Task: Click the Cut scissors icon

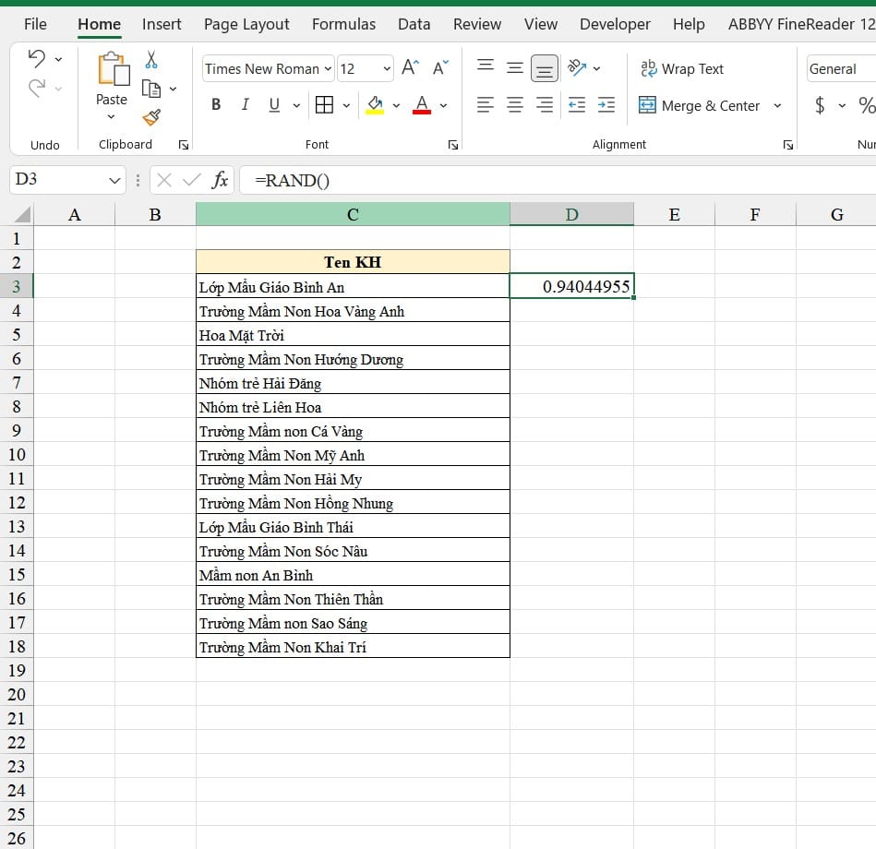Action: coord(151,61)
